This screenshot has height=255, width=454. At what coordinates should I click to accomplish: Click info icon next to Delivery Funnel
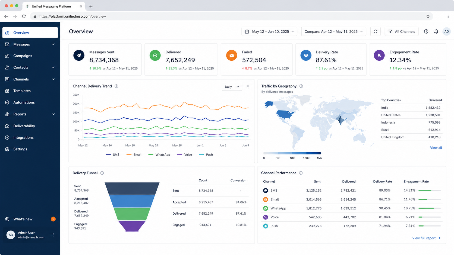tap(102, 173)
